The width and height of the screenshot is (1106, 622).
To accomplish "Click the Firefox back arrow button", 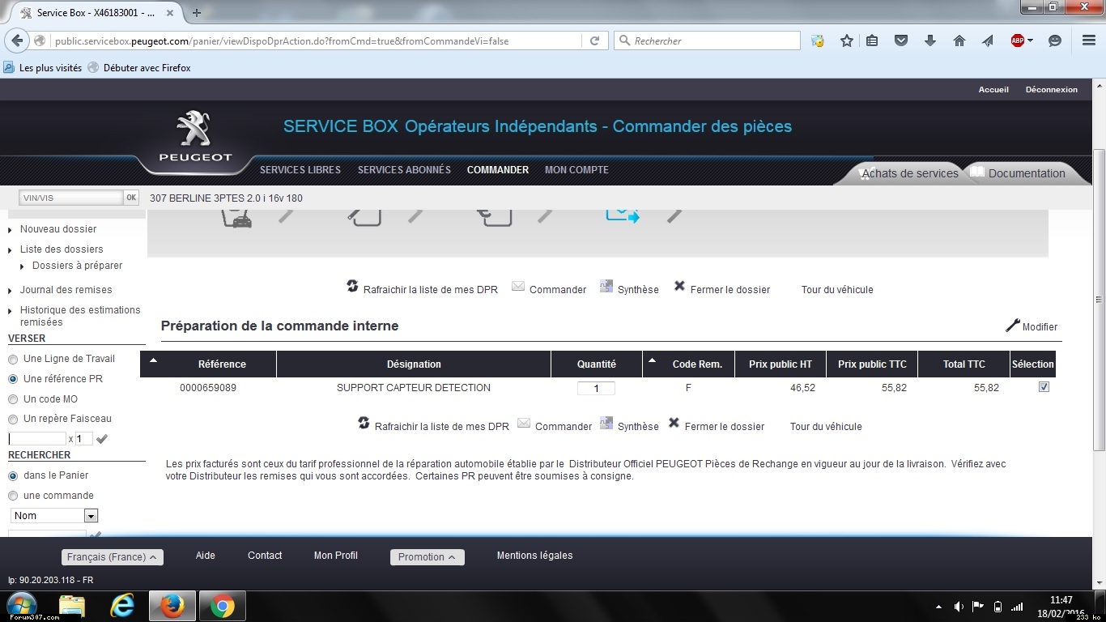I will 18,40.
